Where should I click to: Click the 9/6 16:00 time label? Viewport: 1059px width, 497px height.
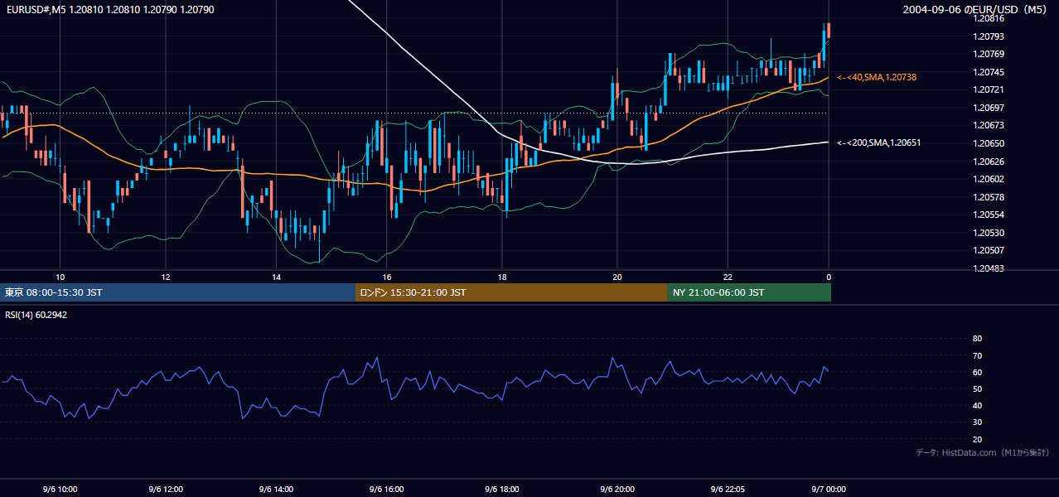(387, 489)
